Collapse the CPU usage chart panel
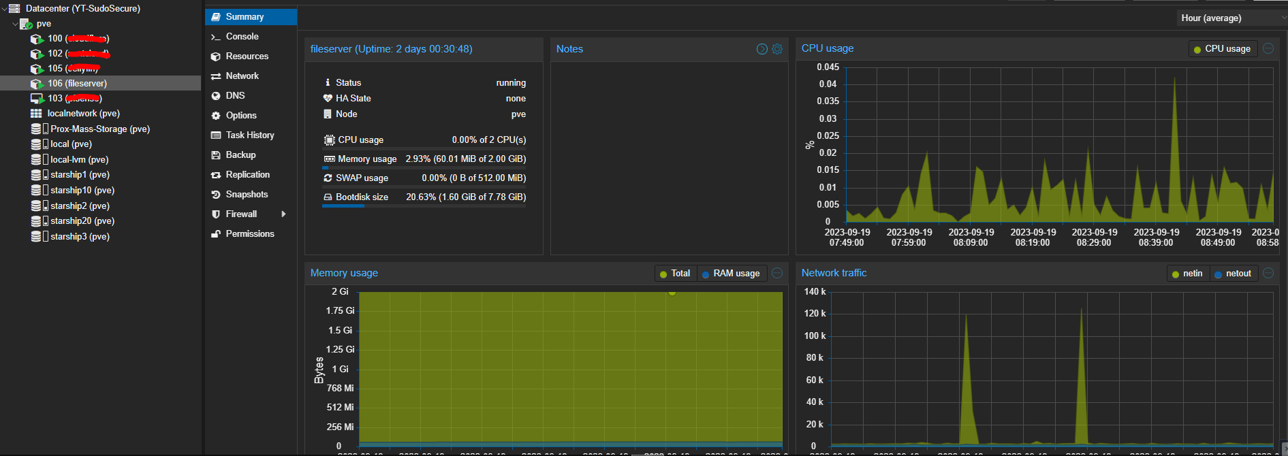 tap(1268, 48)
